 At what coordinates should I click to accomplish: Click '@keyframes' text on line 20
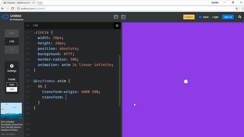coord(44,81)
